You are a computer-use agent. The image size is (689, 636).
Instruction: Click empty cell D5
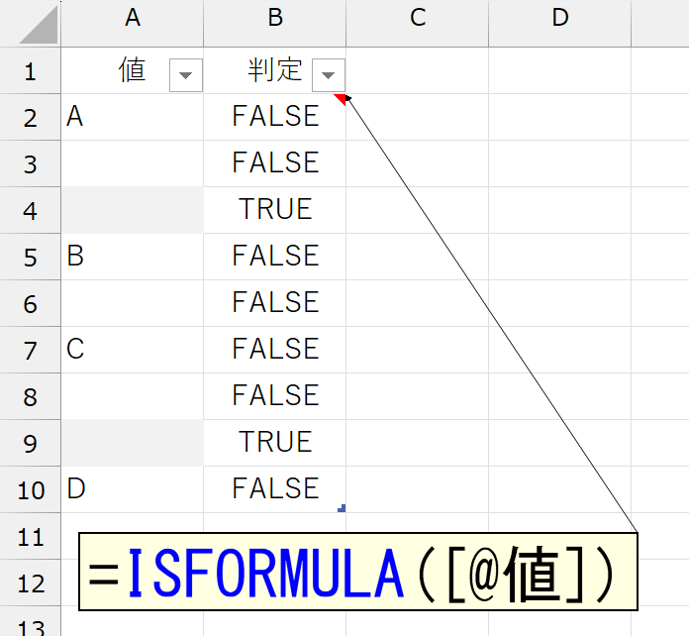coord(560,258)
